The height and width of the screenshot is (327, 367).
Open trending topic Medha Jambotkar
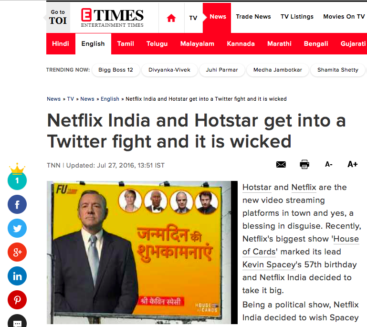(x=278, y=70)
